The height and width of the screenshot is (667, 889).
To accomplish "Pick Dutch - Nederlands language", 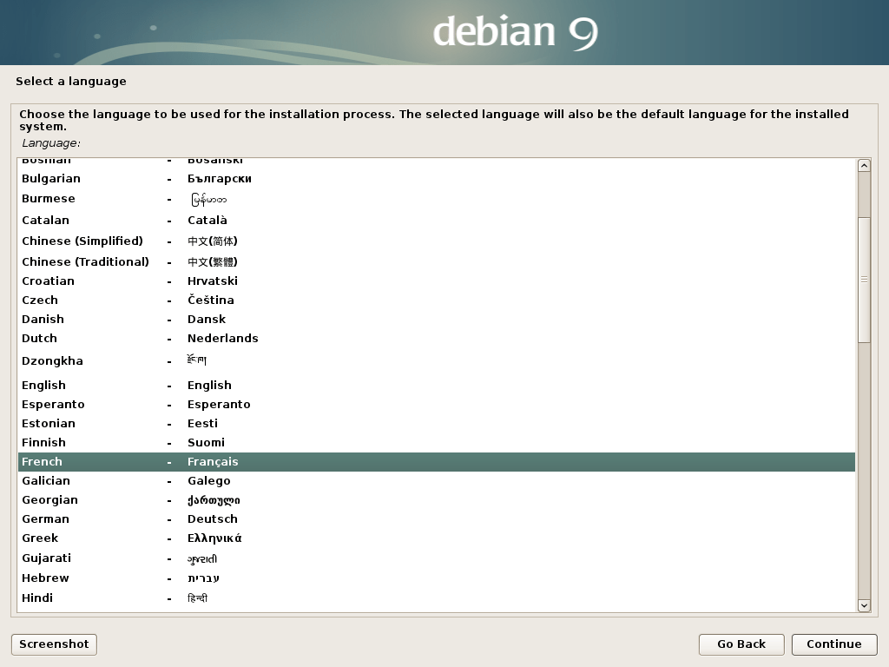I will tap(437, 339).
